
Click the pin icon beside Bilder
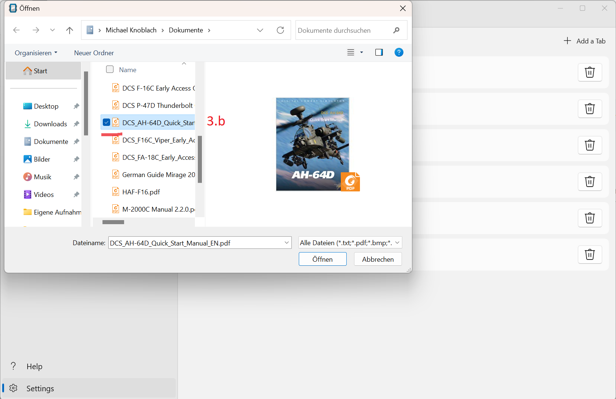pyautogui.click(x=76, y=159)
